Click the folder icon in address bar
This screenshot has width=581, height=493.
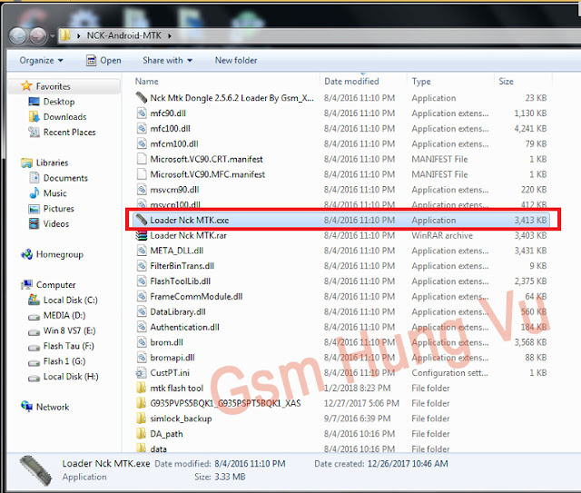tap(65, 35)
